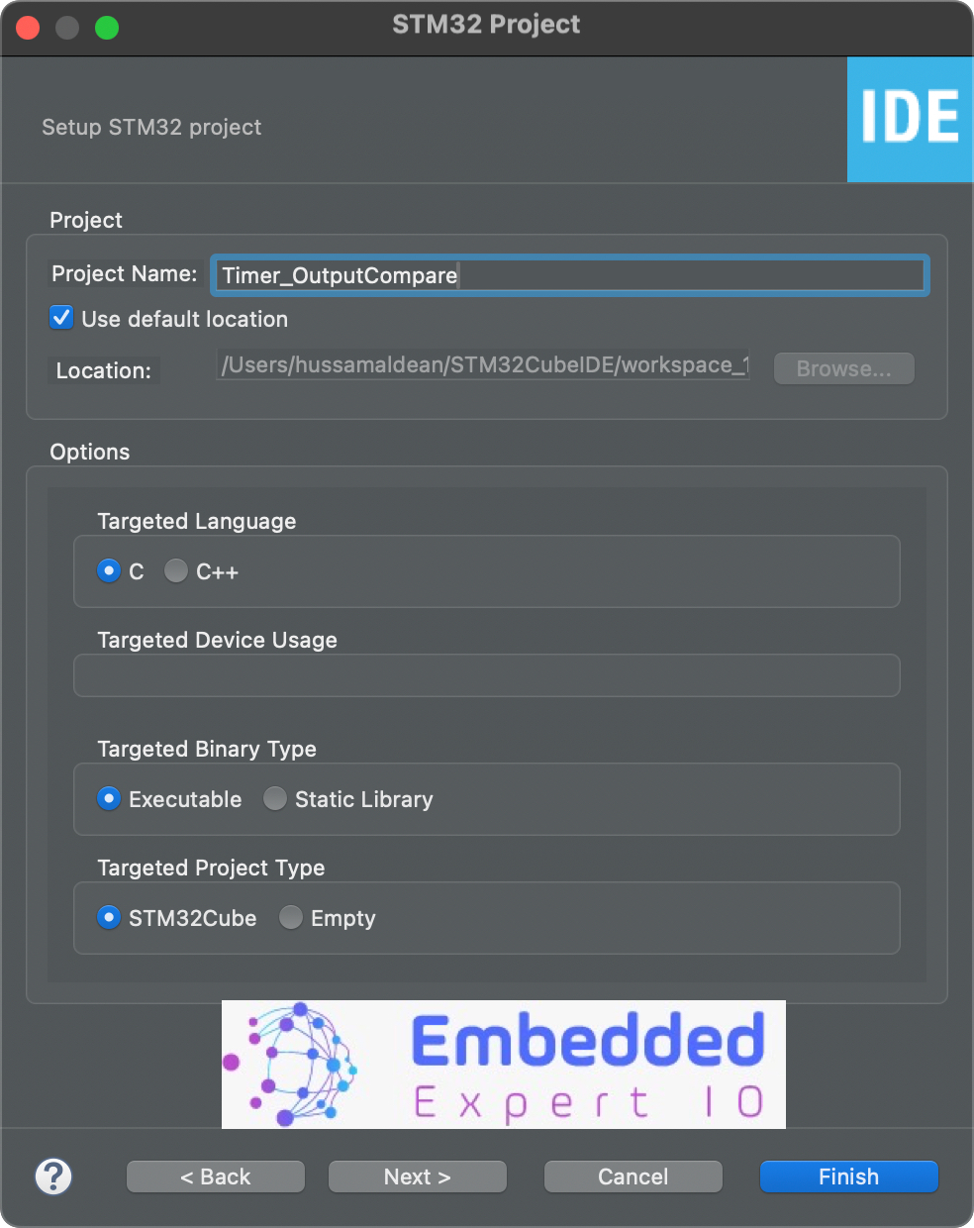The image size is (974, 1228).
Task: Select Static Library binary type
Action: (x=274, y=798)
